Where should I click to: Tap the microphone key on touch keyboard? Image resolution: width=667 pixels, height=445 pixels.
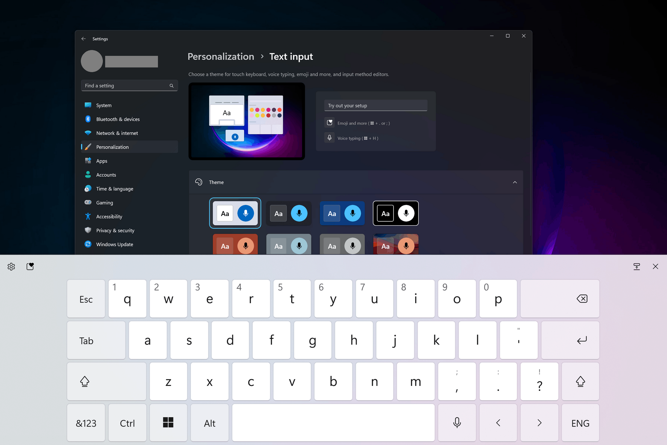pos(457,423)
